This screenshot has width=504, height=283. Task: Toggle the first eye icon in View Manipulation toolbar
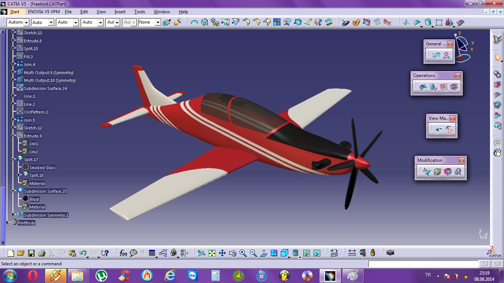[438, 130]
